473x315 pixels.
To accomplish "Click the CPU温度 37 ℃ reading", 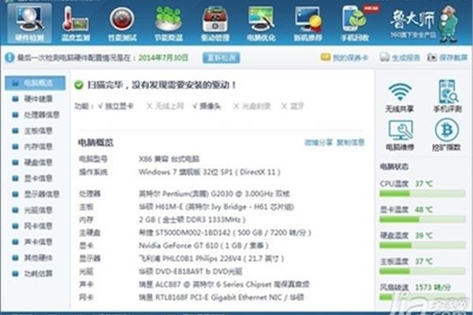I will point(424,183).
